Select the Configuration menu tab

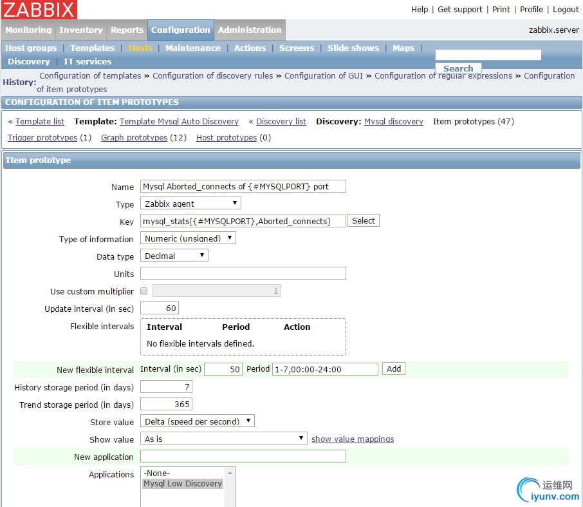(x=181, y=30)
